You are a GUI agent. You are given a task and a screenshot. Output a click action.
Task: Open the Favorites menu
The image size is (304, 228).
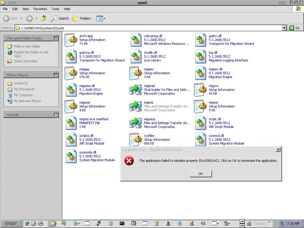click(x=40, y=9)
